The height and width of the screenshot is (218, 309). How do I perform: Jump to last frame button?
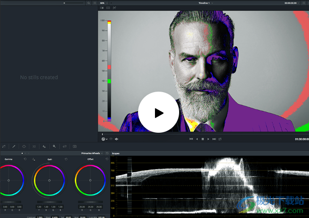pos(214,139)
